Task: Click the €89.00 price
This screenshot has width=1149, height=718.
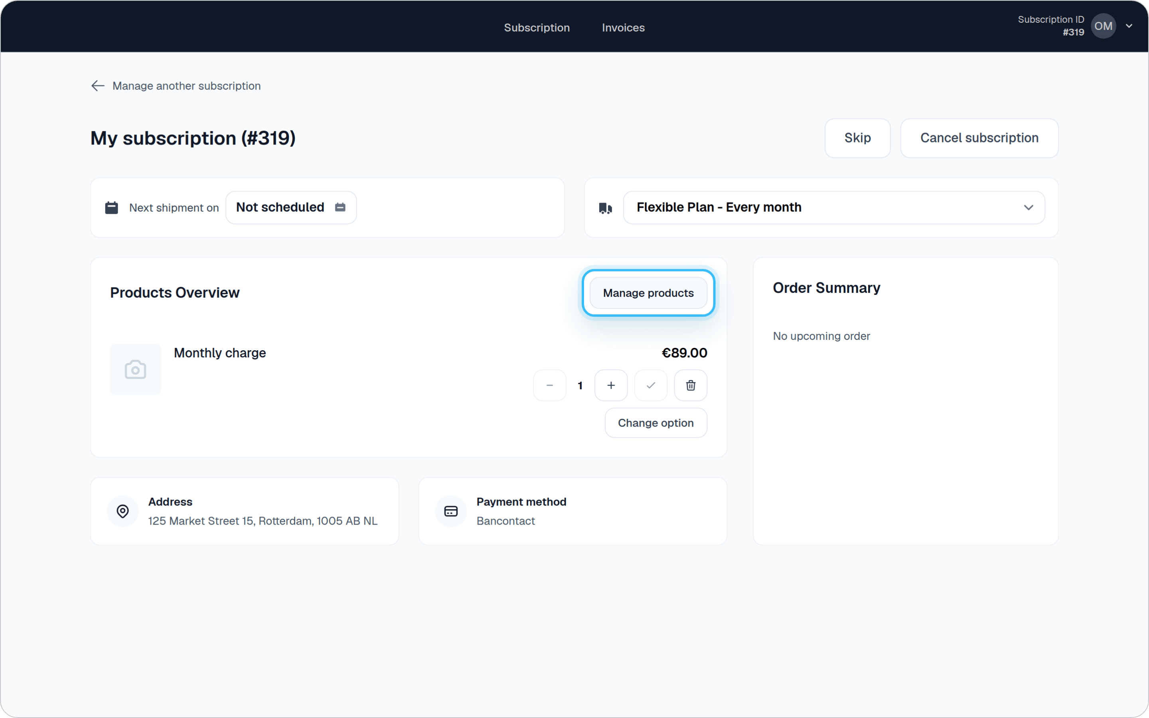Action: (x=684, y=353)
